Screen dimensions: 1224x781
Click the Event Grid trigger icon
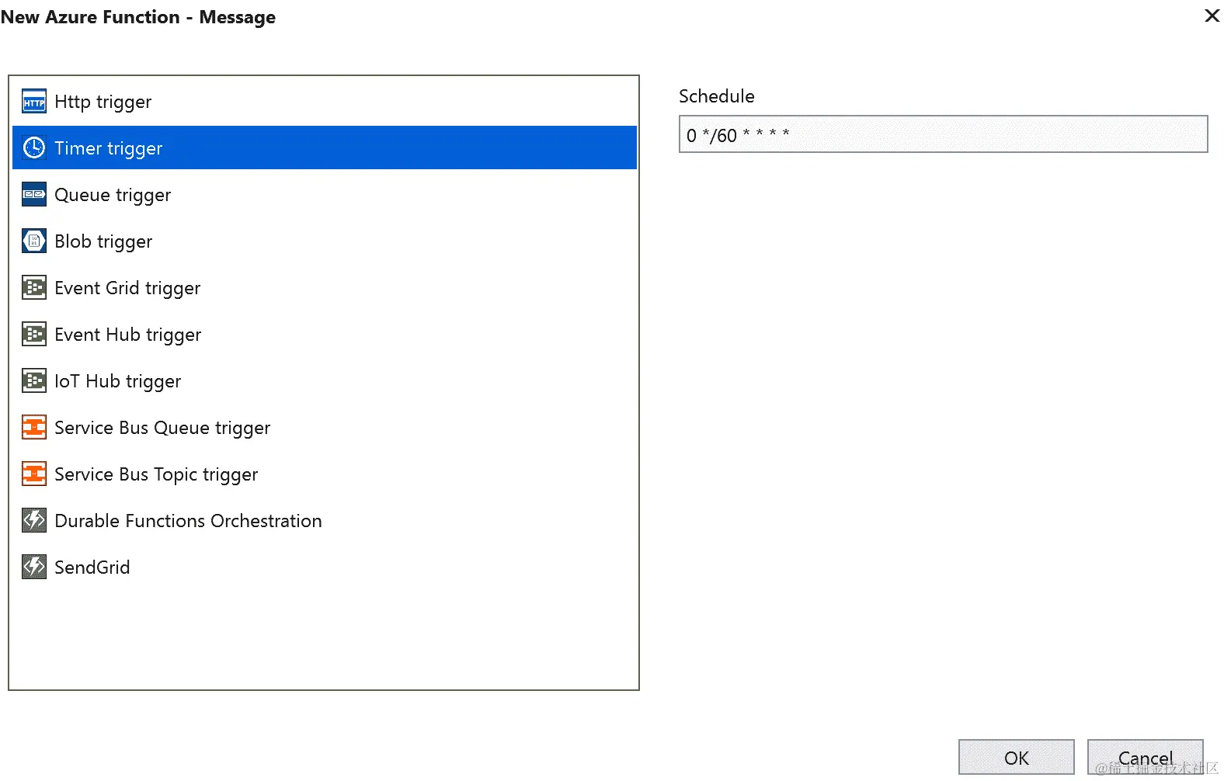click(34, 287)
